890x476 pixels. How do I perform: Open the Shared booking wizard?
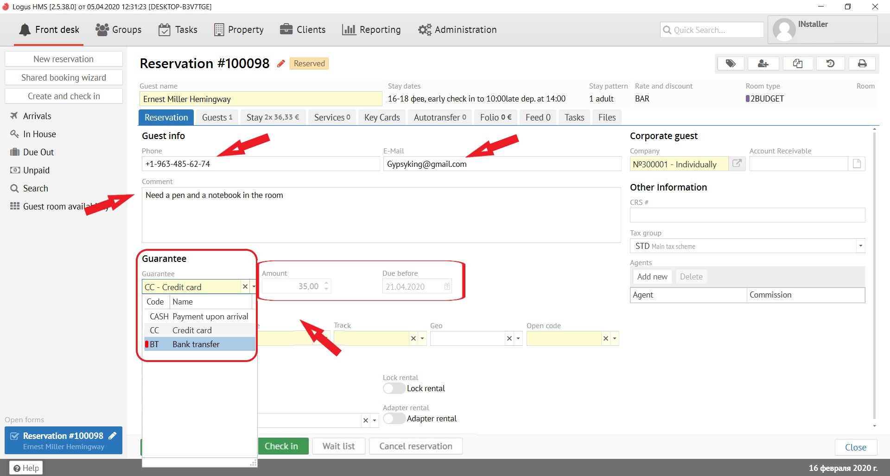(x=64, y=77)
